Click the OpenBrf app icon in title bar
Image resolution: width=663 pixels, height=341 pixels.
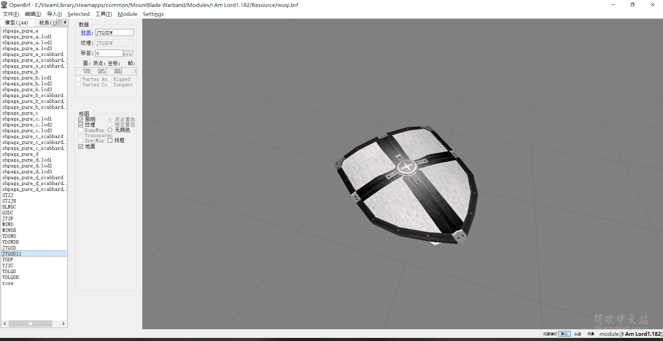point(4,5)
